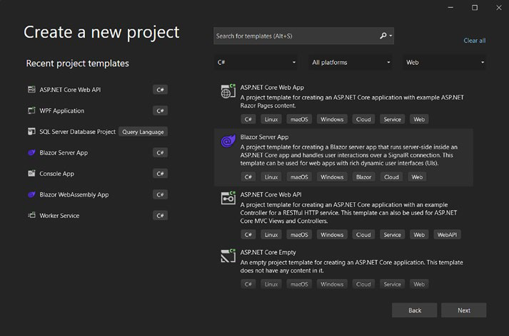The height and width of the screenshot is (336, 509).
Task: Select ASP.NET Core Empty template title
Action: [x=268, y=252]
